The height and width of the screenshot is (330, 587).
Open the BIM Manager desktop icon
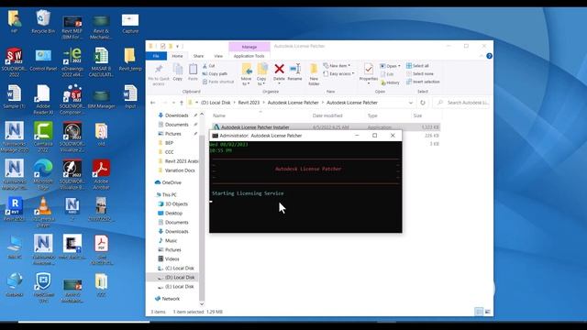coord(101,98)
